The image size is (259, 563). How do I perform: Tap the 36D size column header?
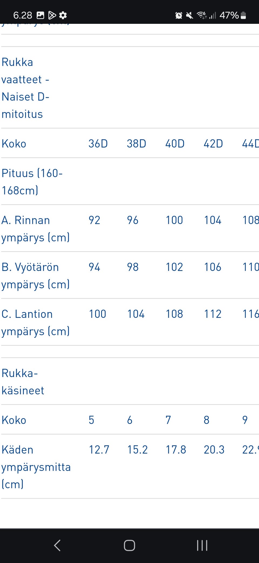tap(98, 143)
